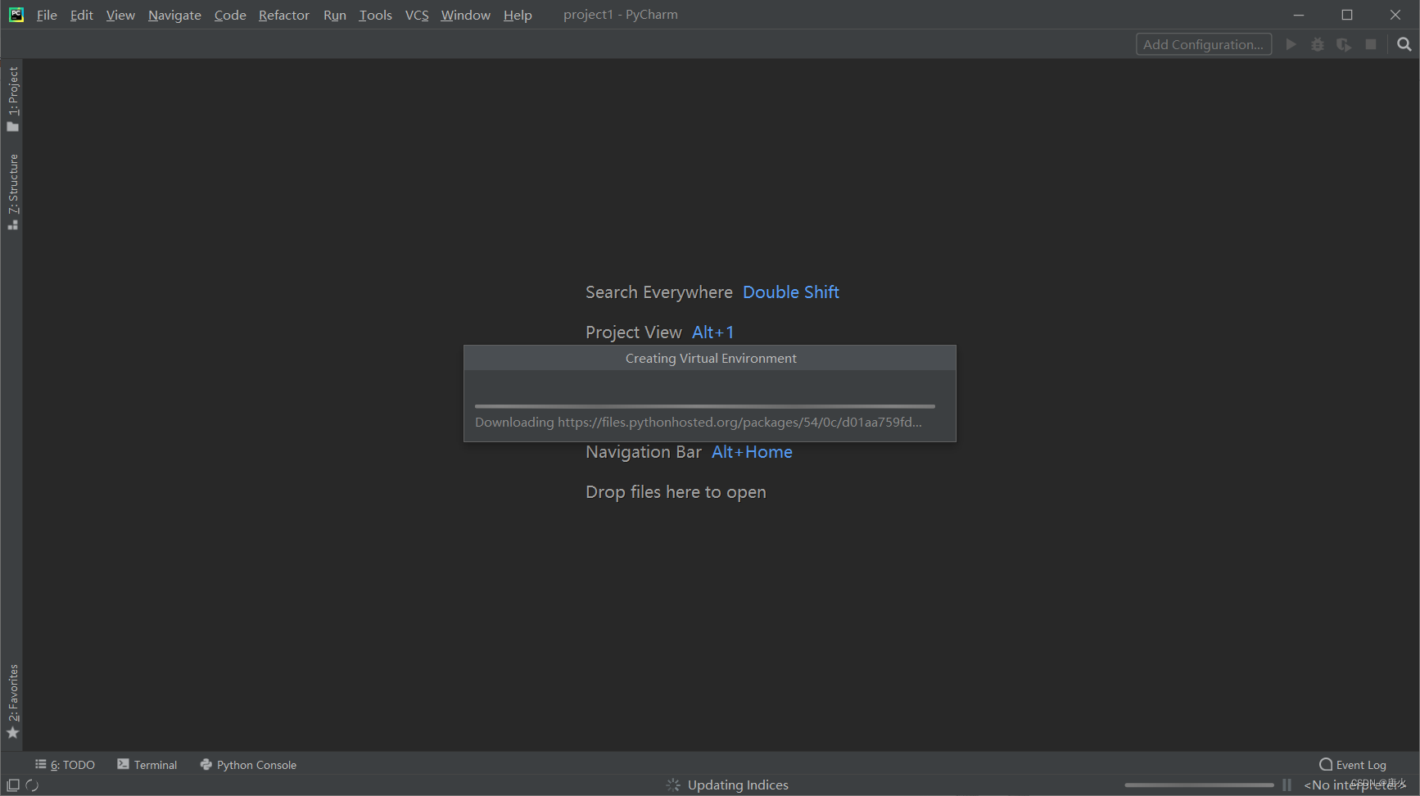This screenshot has width=1420, height=796.
Task: Click the PyCharm logo icon
Action: (16, 15)
